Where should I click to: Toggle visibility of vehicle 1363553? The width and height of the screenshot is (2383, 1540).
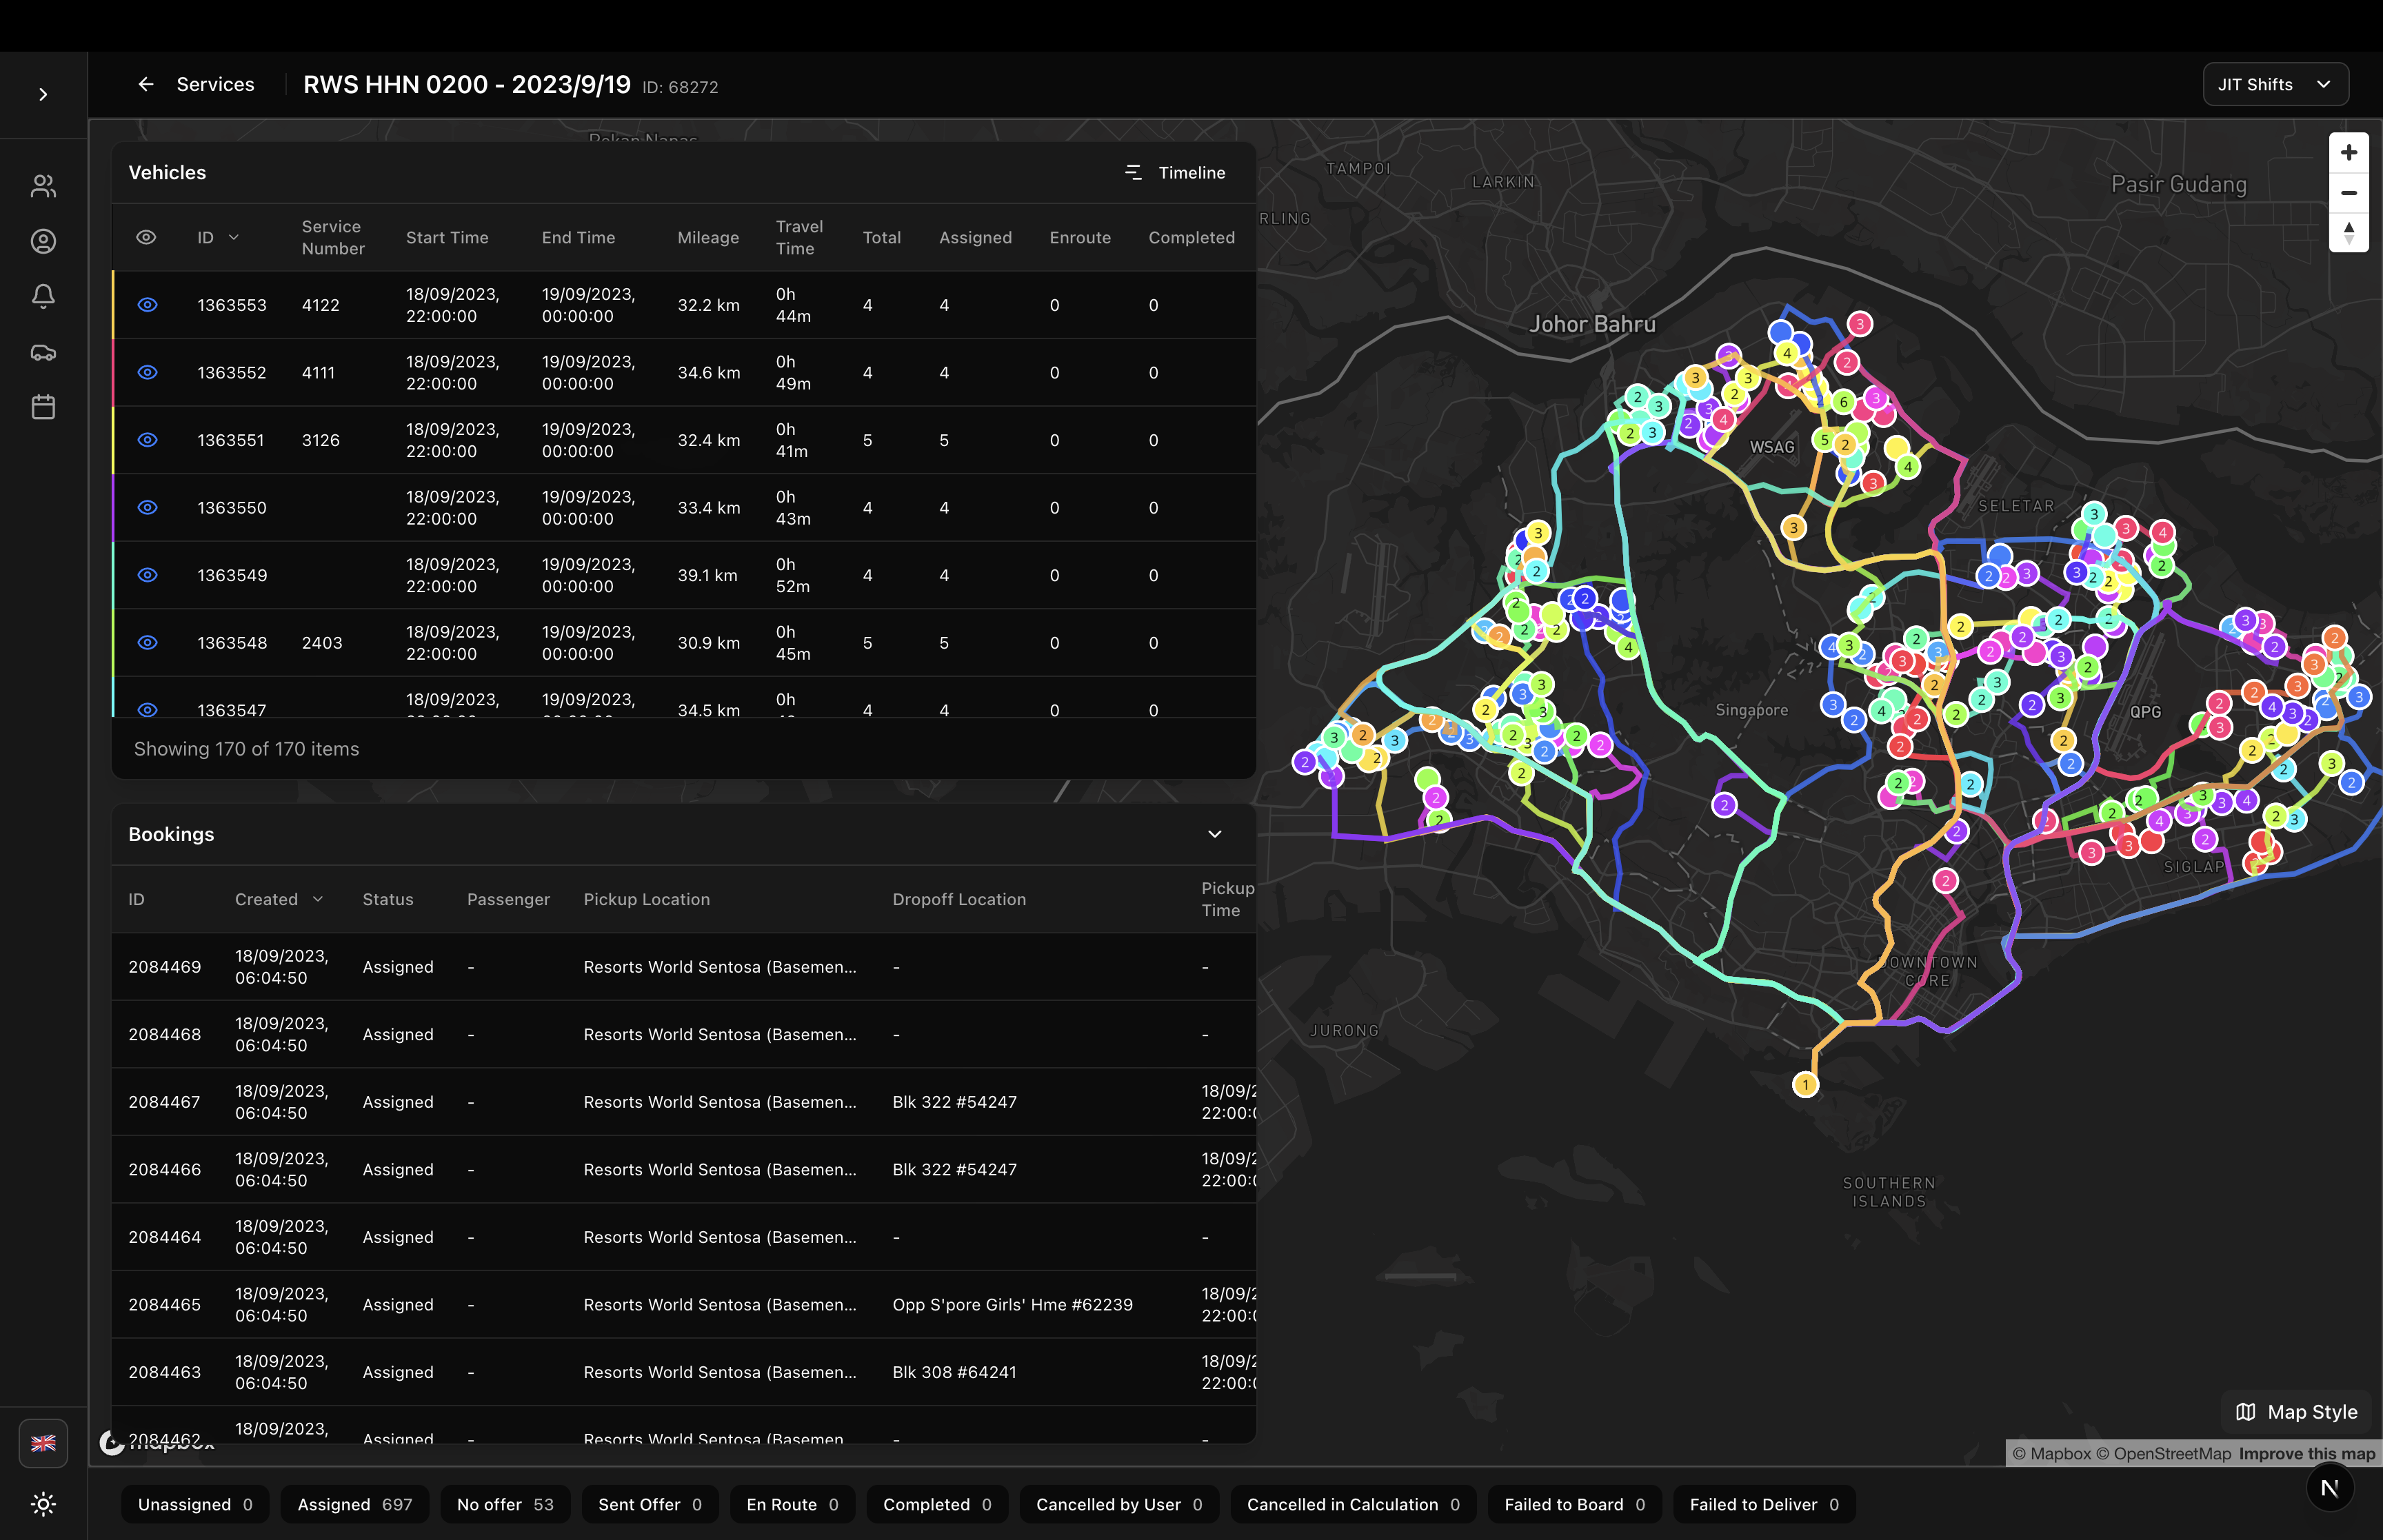tap(148, 305)
